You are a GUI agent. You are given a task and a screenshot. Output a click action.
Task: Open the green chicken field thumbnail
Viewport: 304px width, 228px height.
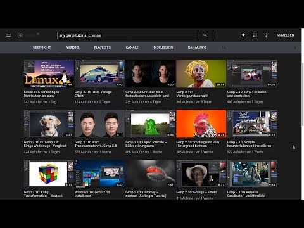(151, 123)
